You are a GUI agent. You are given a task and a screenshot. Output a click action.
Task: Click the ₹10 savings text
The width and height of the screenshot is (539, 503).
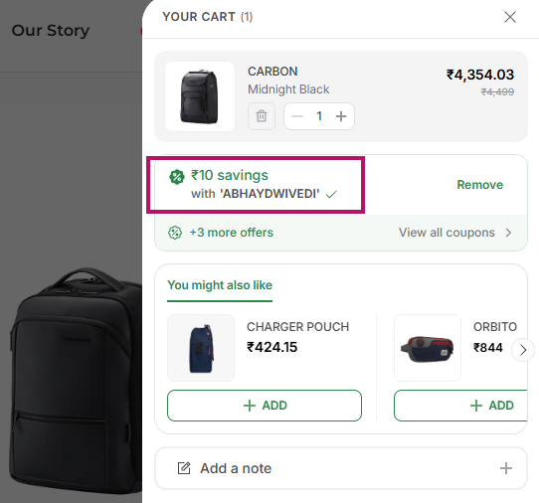click(230, 175)
